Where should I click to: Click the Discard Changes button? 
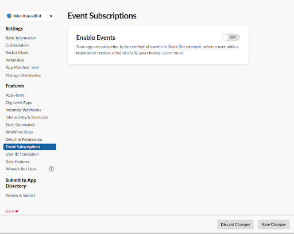click(x=235, y=224)
